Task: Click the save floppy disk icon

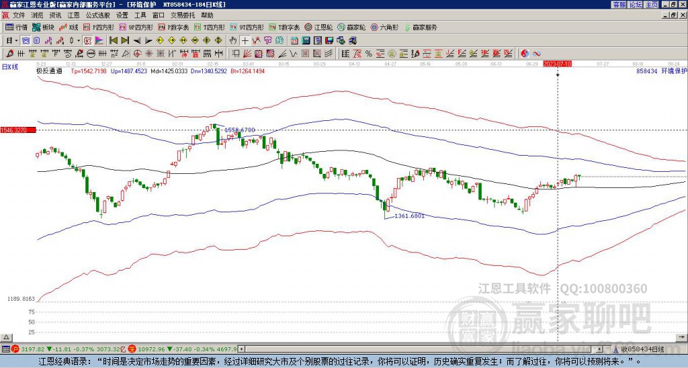Action: tap(329, 40)
